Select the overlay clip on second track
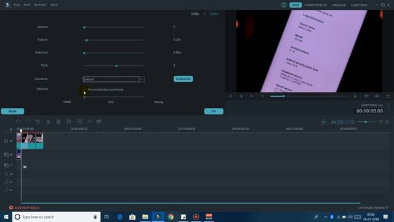This screenshot has width=394, height=222. click(18, 155)
